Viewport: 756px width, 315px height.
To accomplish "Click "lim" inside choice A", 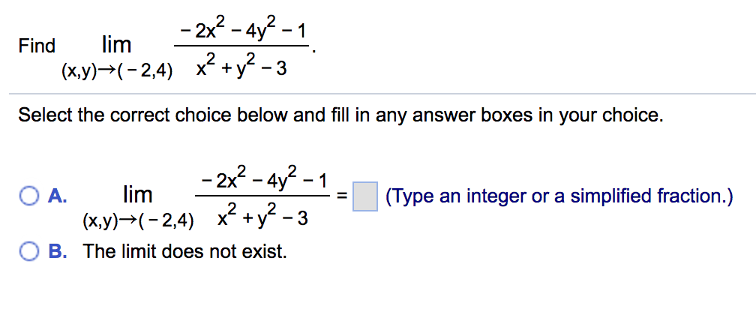I will click(x=138, y=195).
